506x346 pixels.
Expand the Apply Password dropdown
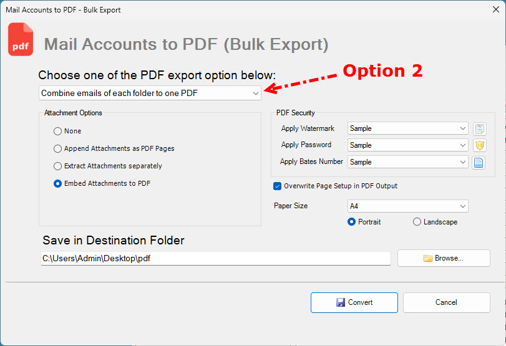pyautogui.click(x=407, y=145)
